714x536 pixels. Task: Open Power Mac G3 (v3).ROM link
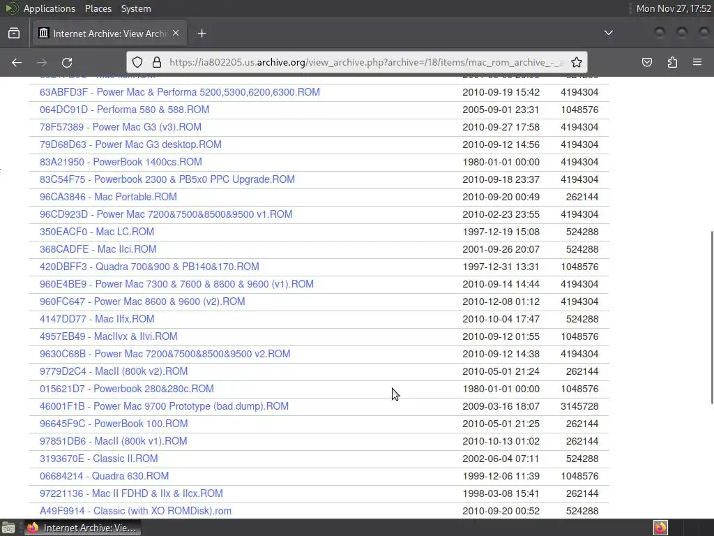click(x=120, y=127)
